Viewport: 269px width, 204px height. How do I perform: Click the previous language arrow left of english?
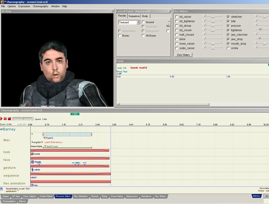32,142
